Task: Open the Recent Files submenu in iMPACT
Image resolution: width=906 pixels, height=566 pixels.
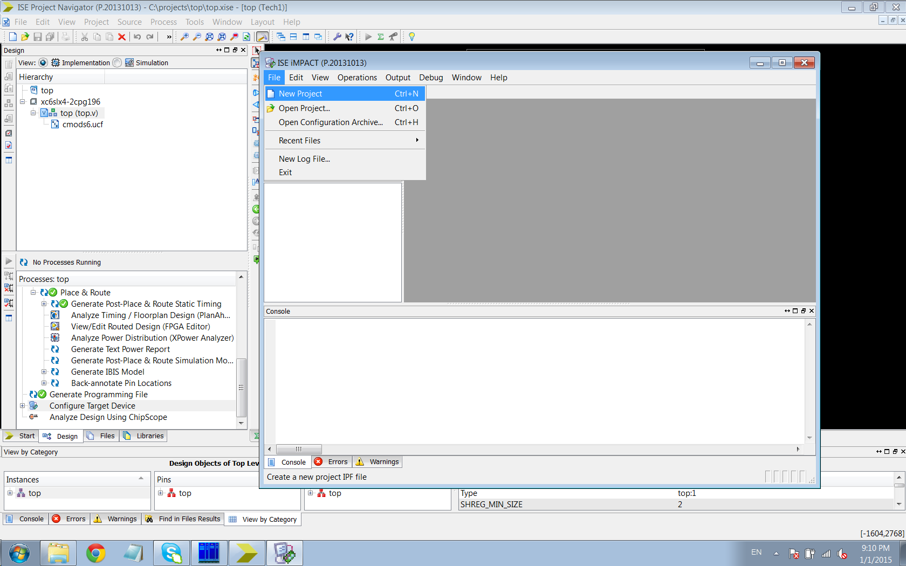Action: click(x=345, y=140)
